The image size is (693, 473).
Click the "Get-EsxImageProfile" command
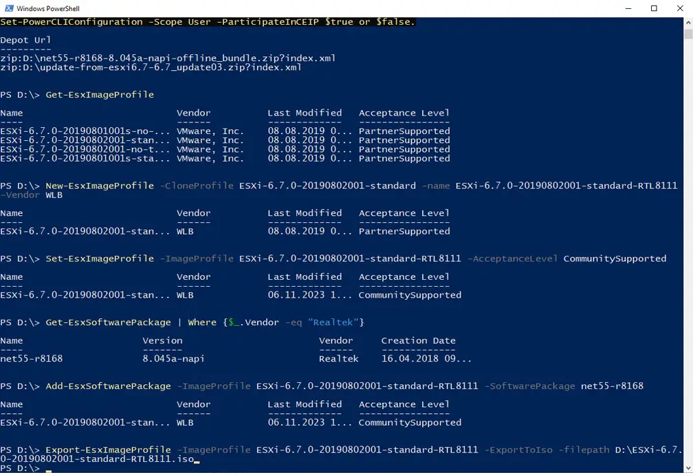click(100, 95)
